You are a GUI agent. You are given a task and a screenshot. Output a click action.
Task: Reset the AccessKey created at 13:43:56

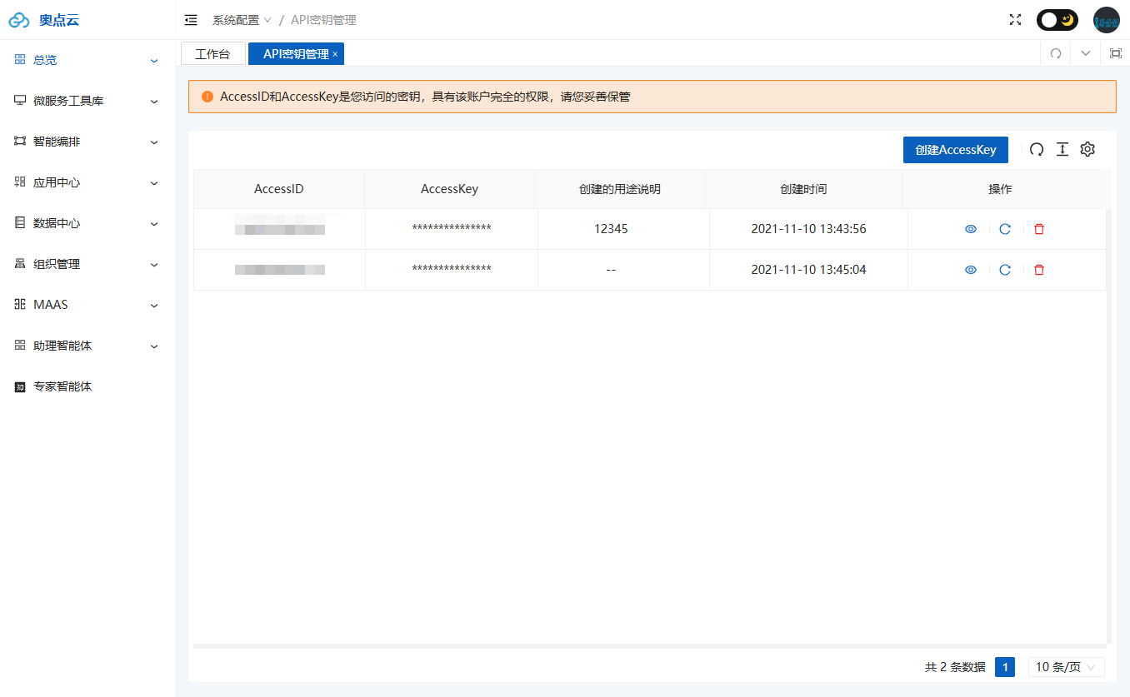pyautogui.click(x=1005, y=229)
